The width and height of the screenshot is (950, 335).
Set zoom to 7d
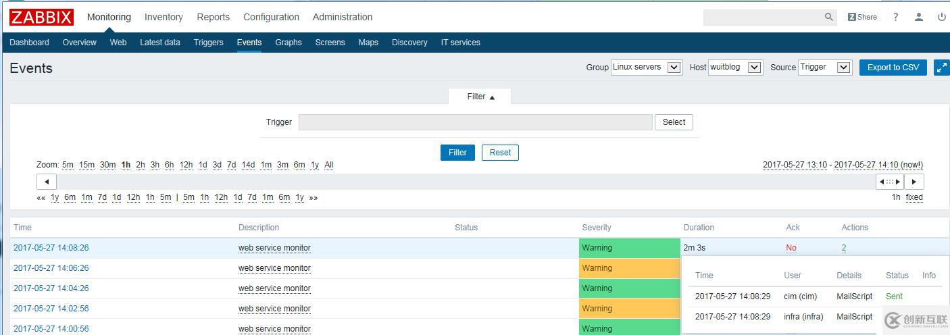[x=231, y=165]
